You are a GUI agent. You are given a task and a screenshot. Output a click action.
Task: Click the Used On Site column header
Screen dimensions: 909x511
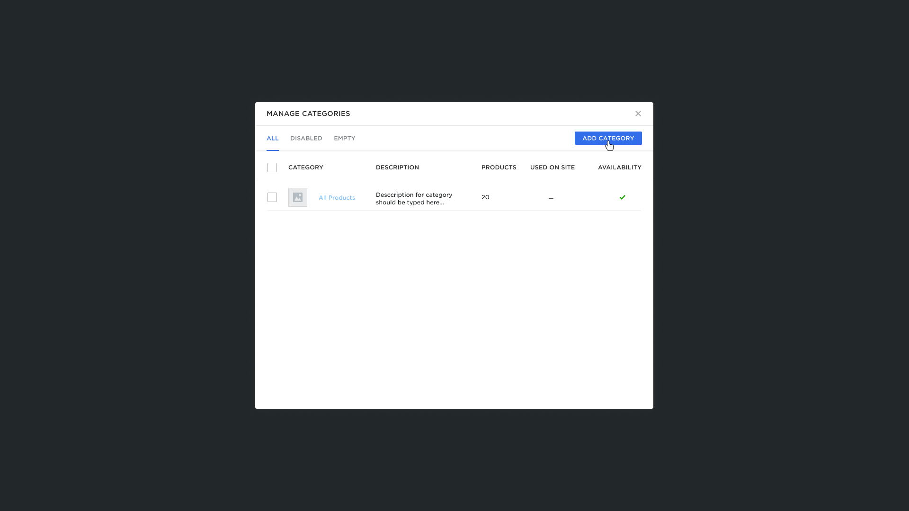[x=552, y=167]
